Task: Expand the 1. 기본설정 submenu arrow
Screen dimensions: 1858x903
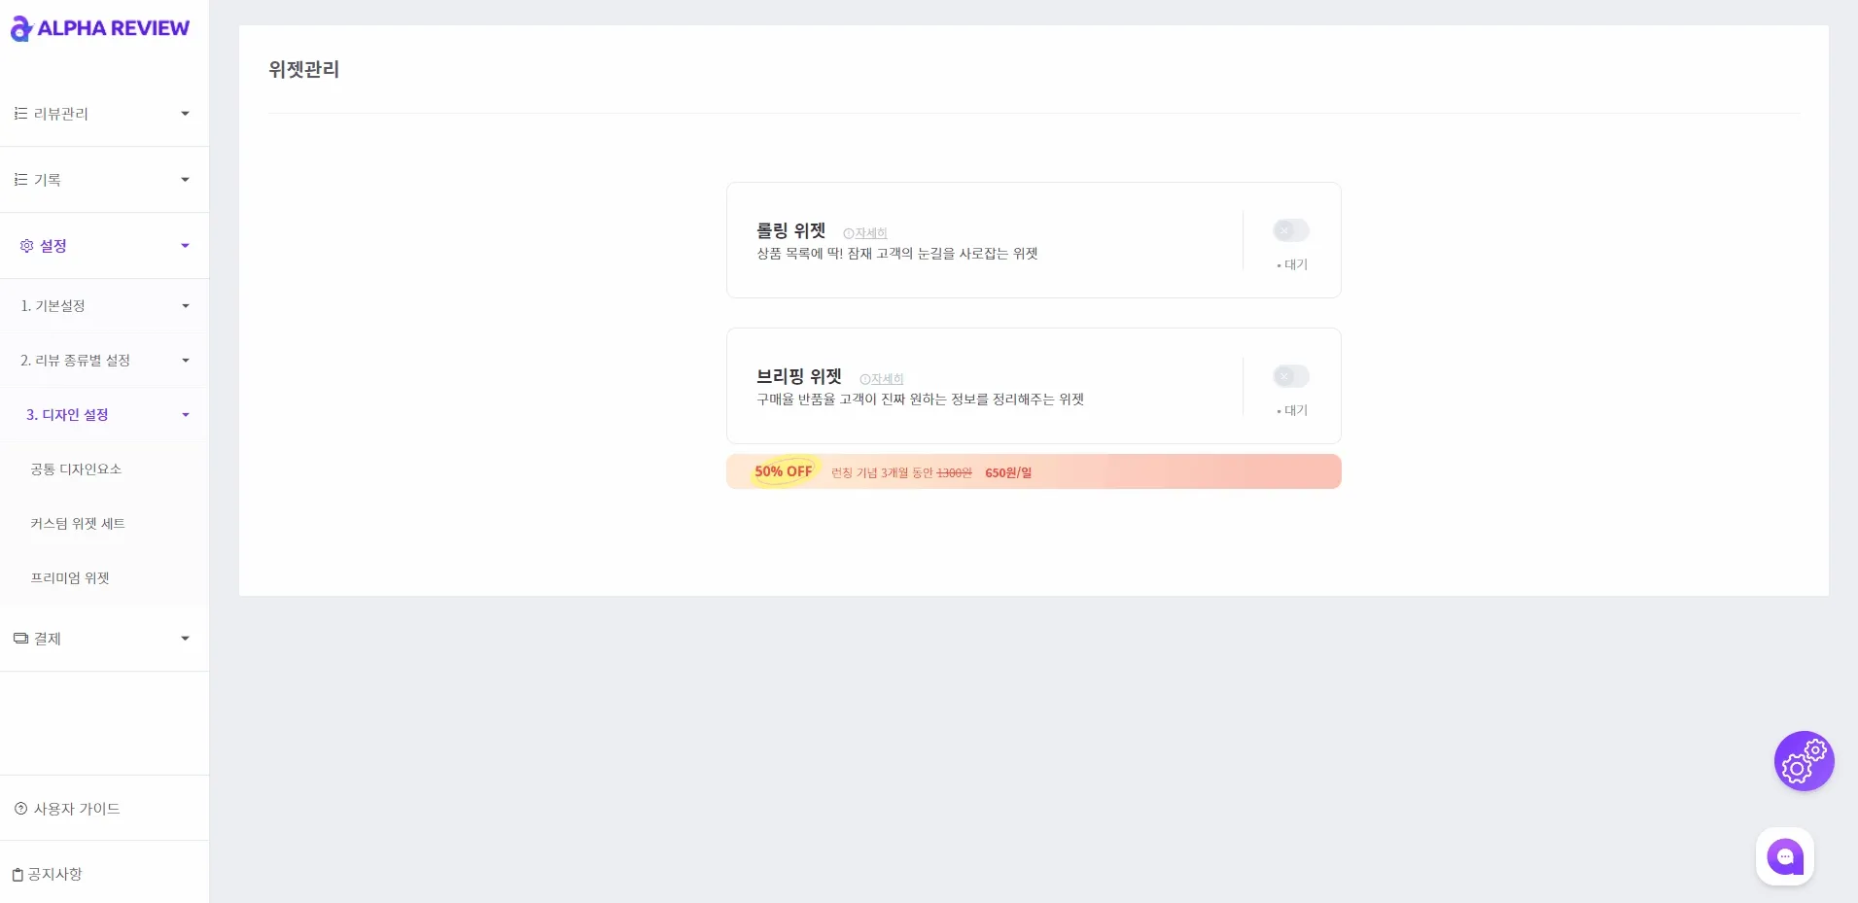Action: point(185,306)
